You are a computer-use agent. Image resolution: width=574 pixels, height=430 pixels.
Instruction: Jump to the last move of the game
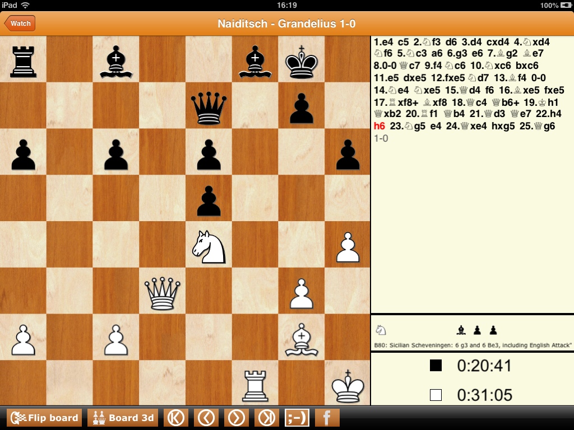click(266, 418)
